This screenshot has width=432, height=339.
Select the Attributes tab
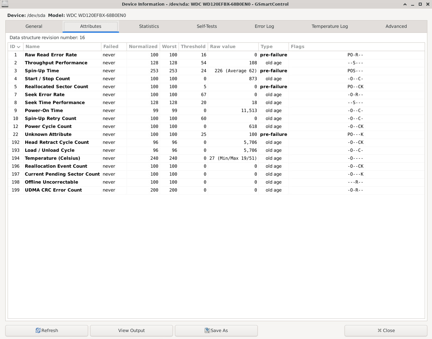pyautogui.click(x=91, y=27)
